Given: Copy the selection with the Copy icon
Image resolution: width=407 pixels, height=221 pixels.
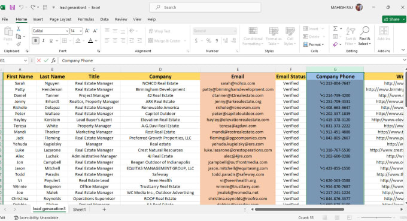Looking at the screenshot, I should pyautogui.click(x=19, y=37).
